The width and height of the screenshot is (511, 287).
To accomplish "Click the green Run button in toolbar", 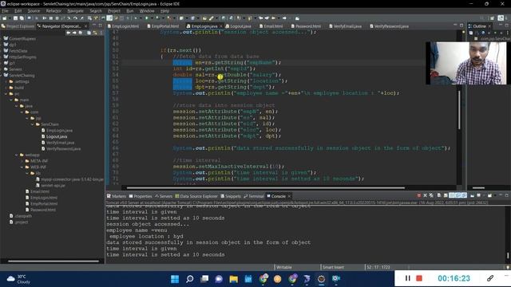I will pyautogui.click(x=147, y=18).
